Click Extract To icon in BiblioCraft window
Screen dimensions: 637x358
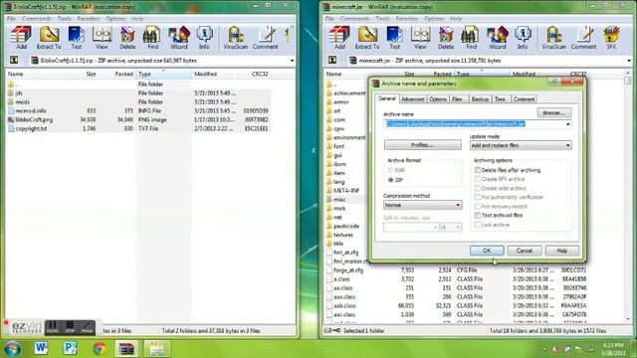pos(49,38)
